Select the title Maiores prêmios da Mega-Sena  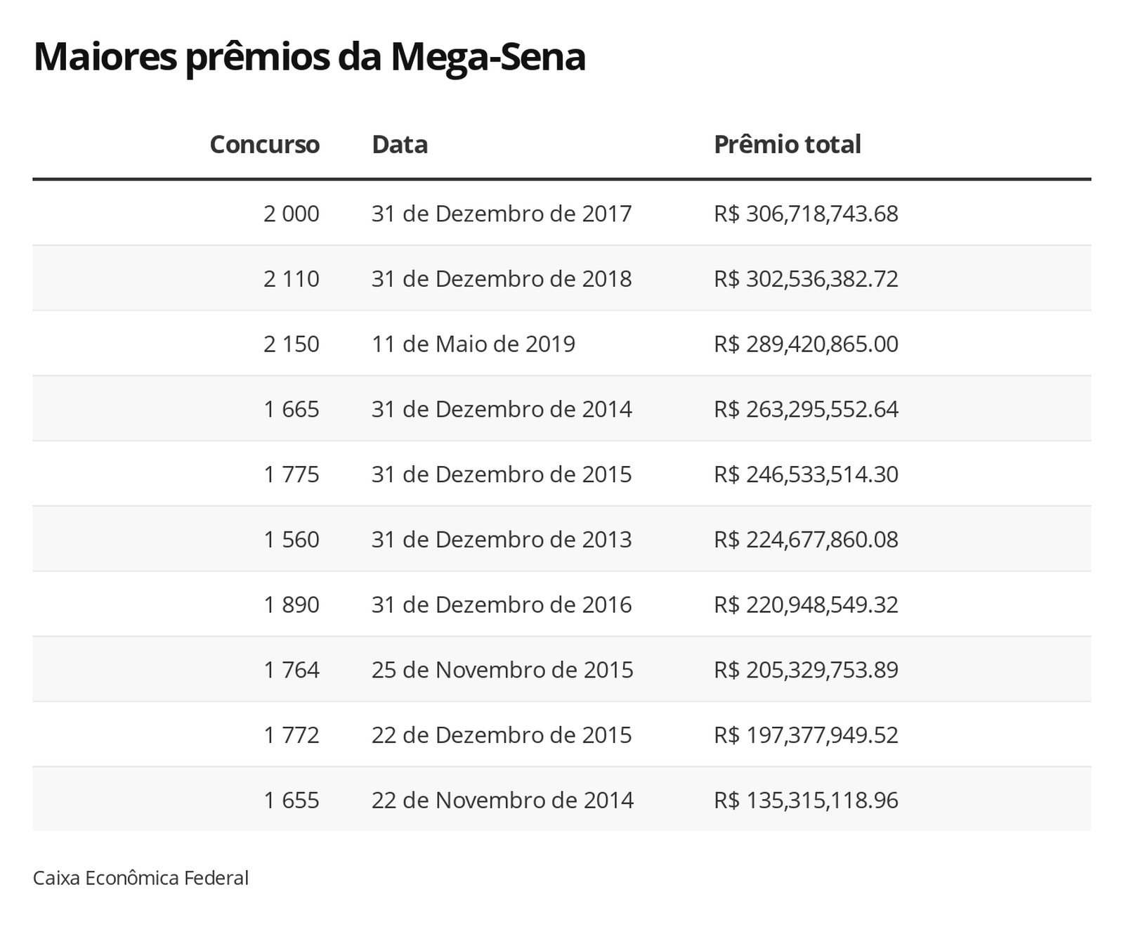(x=309, y=56)
